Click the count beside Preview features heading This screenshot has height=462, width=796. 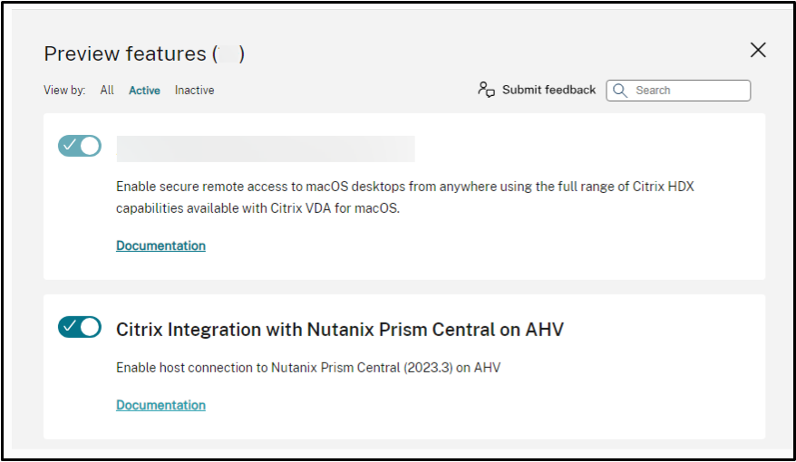coord(229,54)
